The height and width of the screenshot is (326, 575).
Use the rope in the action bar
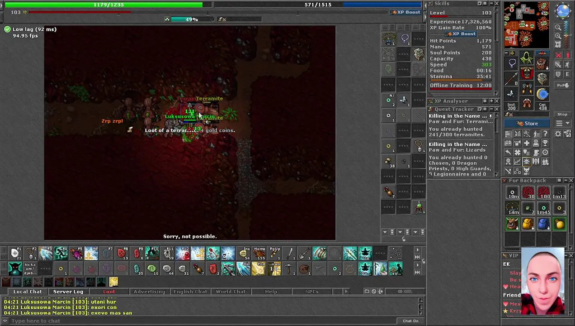click(304, 268)
